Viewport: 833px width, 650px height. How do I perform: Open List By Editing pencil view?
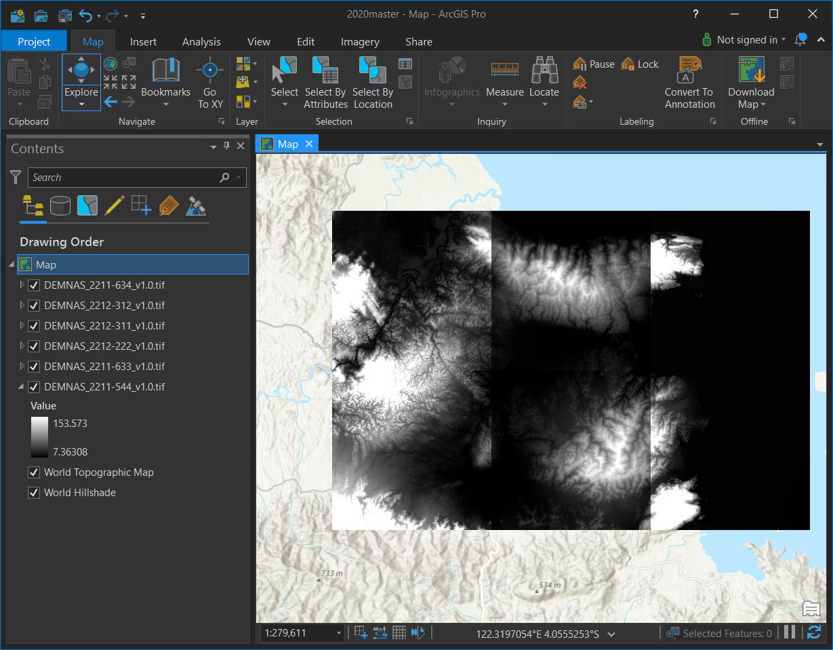(x=114, y=205)
